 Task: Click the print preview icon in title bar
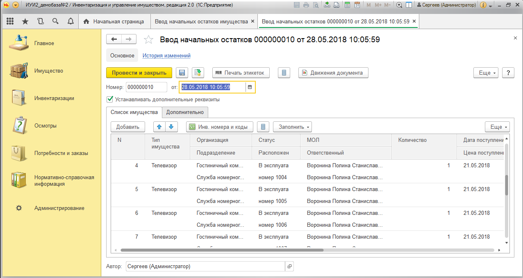pos(316,5)
